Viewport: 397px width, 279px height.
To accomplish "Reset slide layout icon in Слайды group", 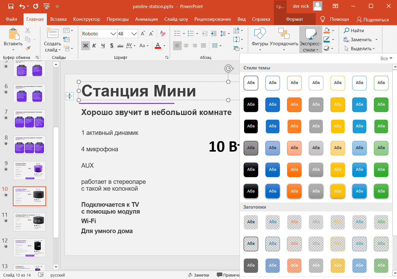I will click(66, 39).
